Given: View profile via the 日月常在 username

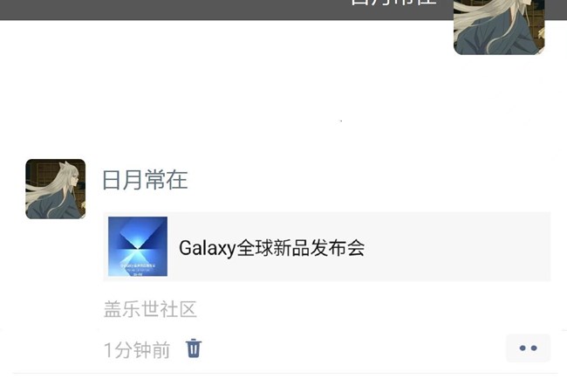Looking at the screenshot, I should click(x=145, y=180).
